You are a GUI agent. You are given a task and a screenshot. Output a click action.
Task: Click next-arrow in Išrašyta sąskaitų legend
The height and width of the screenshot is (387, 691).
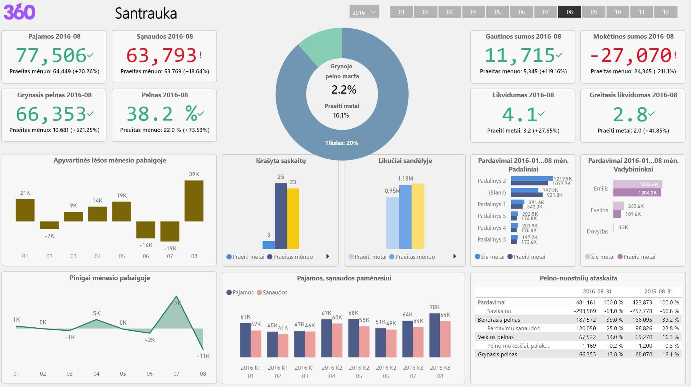click(328, 256)
